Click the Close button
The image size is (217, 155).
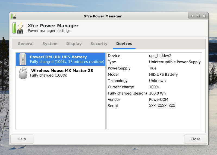click(x=196, y=139)
